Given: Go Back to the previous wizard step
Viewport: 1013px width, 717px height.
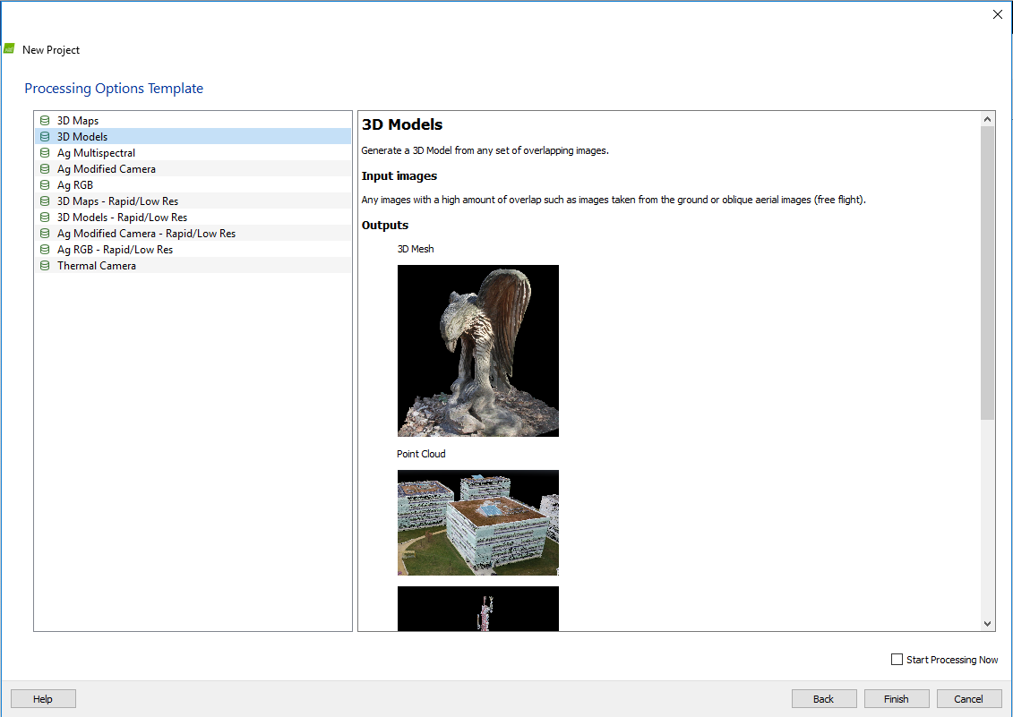Looking at the screenshot, I should click(x=824, y=699).
